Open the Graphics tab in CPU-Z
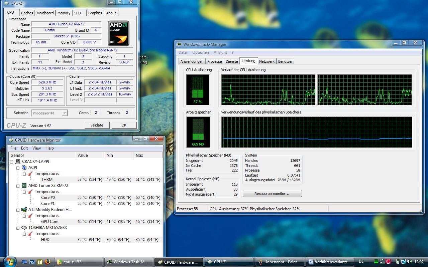 [x=95, y=13]
